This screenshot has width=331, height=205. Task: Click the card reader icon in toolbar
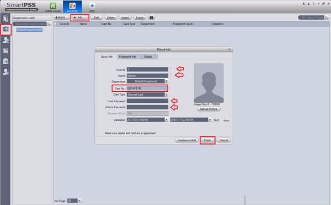151,18
